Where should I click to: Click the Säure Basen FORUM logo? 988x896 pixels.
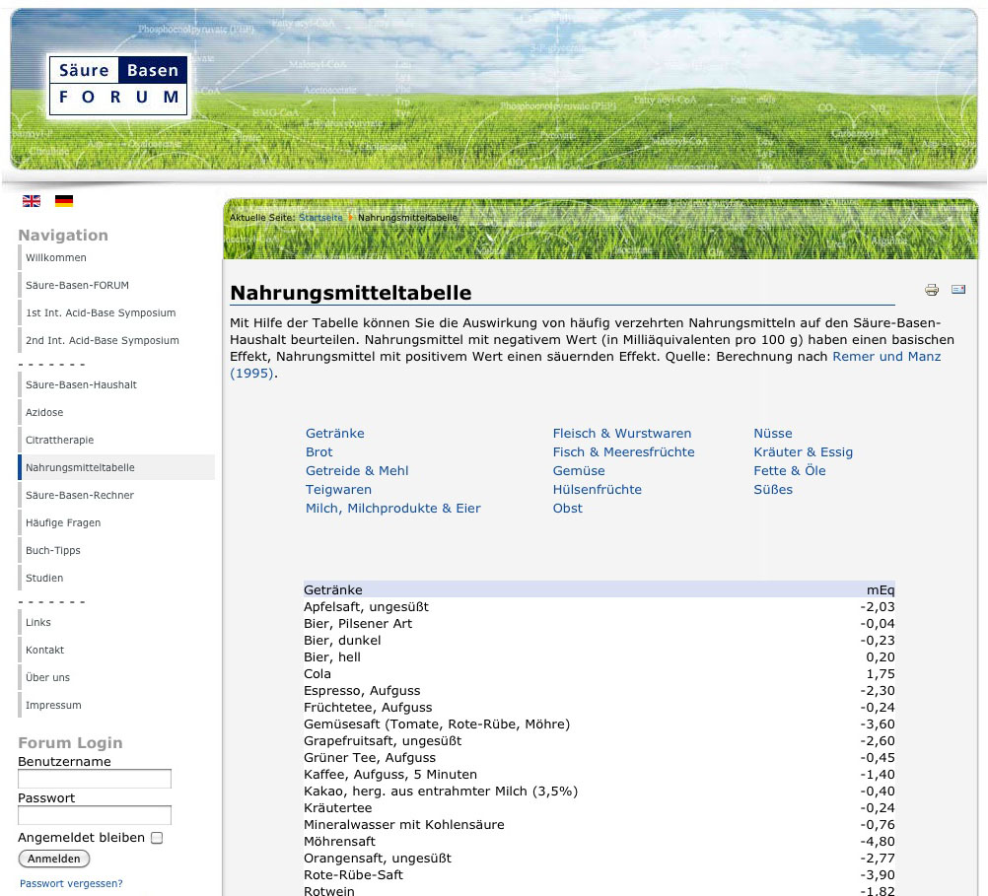pos(118,84)
